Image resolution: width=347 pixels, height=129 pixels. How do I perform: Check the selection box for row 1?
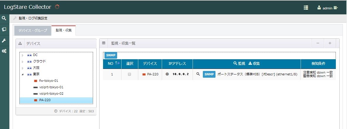[129, 74]
